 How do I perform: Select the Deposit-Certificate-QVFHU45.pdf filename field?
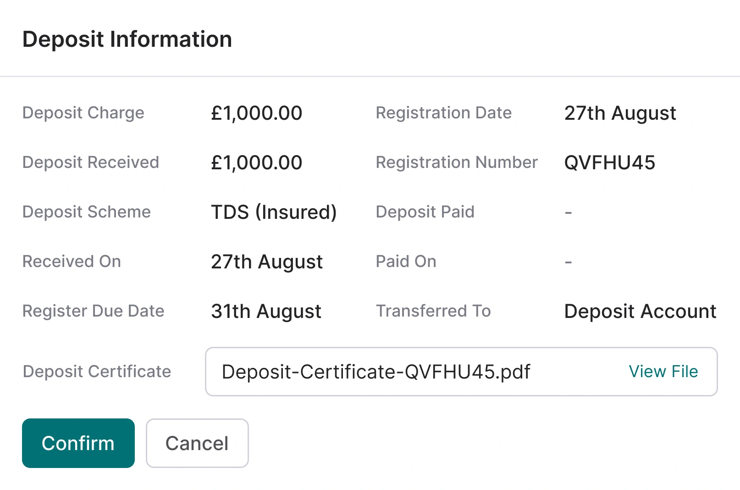click(x=376, y=372)
